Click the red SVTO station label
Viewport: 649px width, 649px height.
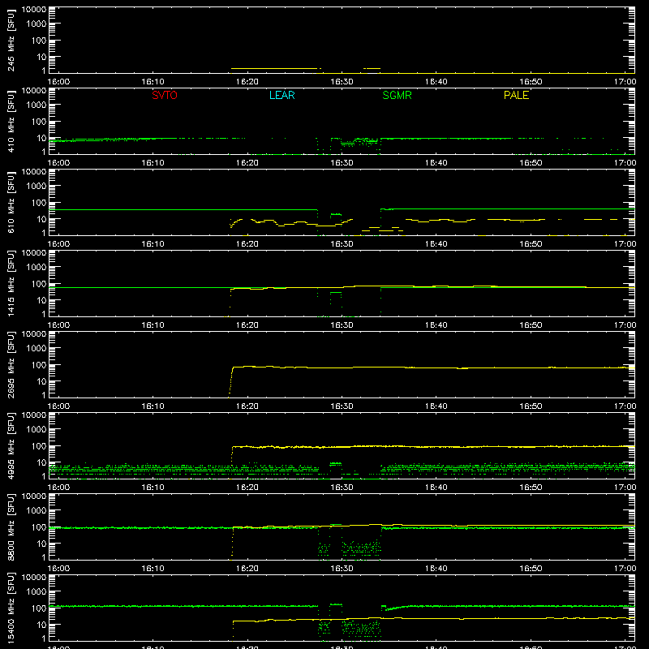(165, 95)
